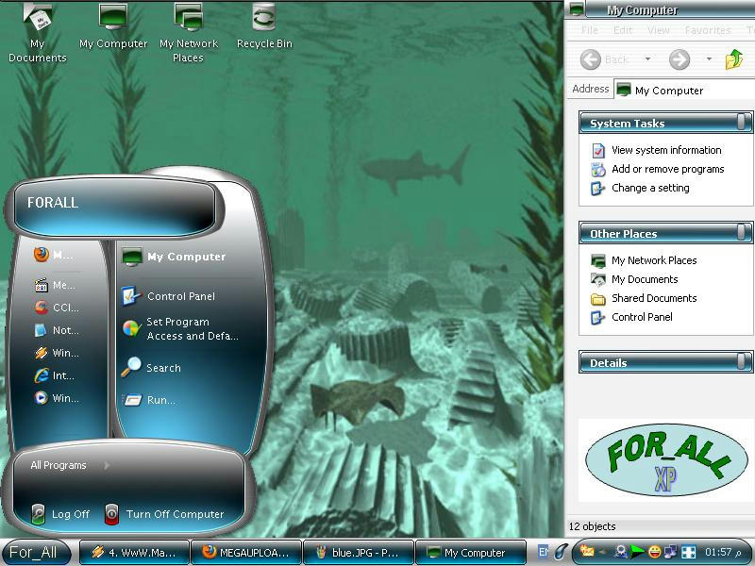Screen dimensions: 755x566
Task: Click the feather quill icon on the taskbar
Action: [561, 552]
